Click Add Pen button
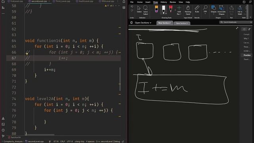Screen dimensions: 254x143 179,10
